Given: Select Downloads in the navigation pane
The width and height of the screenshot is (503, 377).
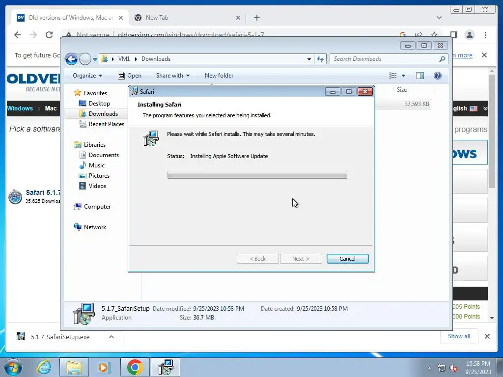Looking at the screenshot, I should 98,114.
